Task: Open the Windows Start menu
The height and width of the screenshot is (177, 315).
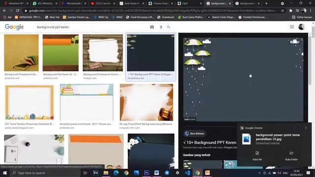Action: pyautogui.click(x=5, y=173)
